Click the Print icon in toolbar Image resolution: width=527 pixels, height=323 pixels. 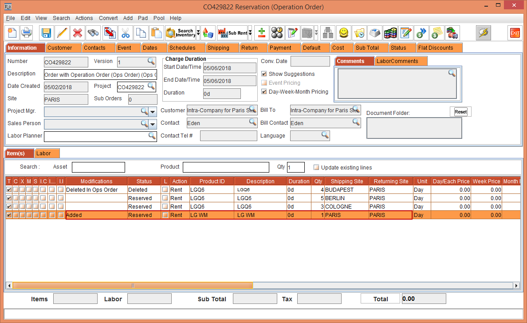[x=27, y=33]
